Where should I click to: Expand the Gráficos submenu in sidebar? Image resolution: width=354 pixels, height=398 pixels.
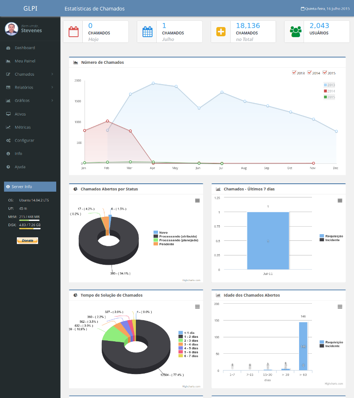pos(52,100)
